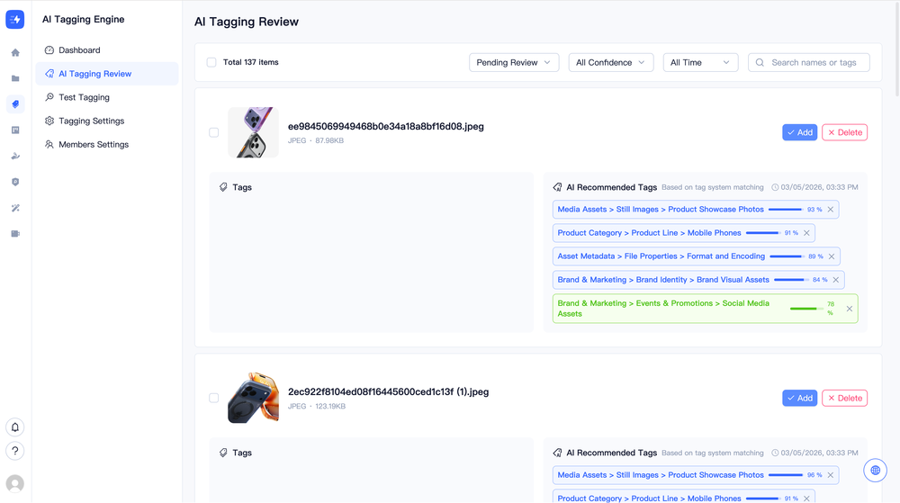Check the box for ee9845069949468b0e34a18a8bf16d08.jpeg
This screenshot has width=900, height=503.
[x=214, y=132]
